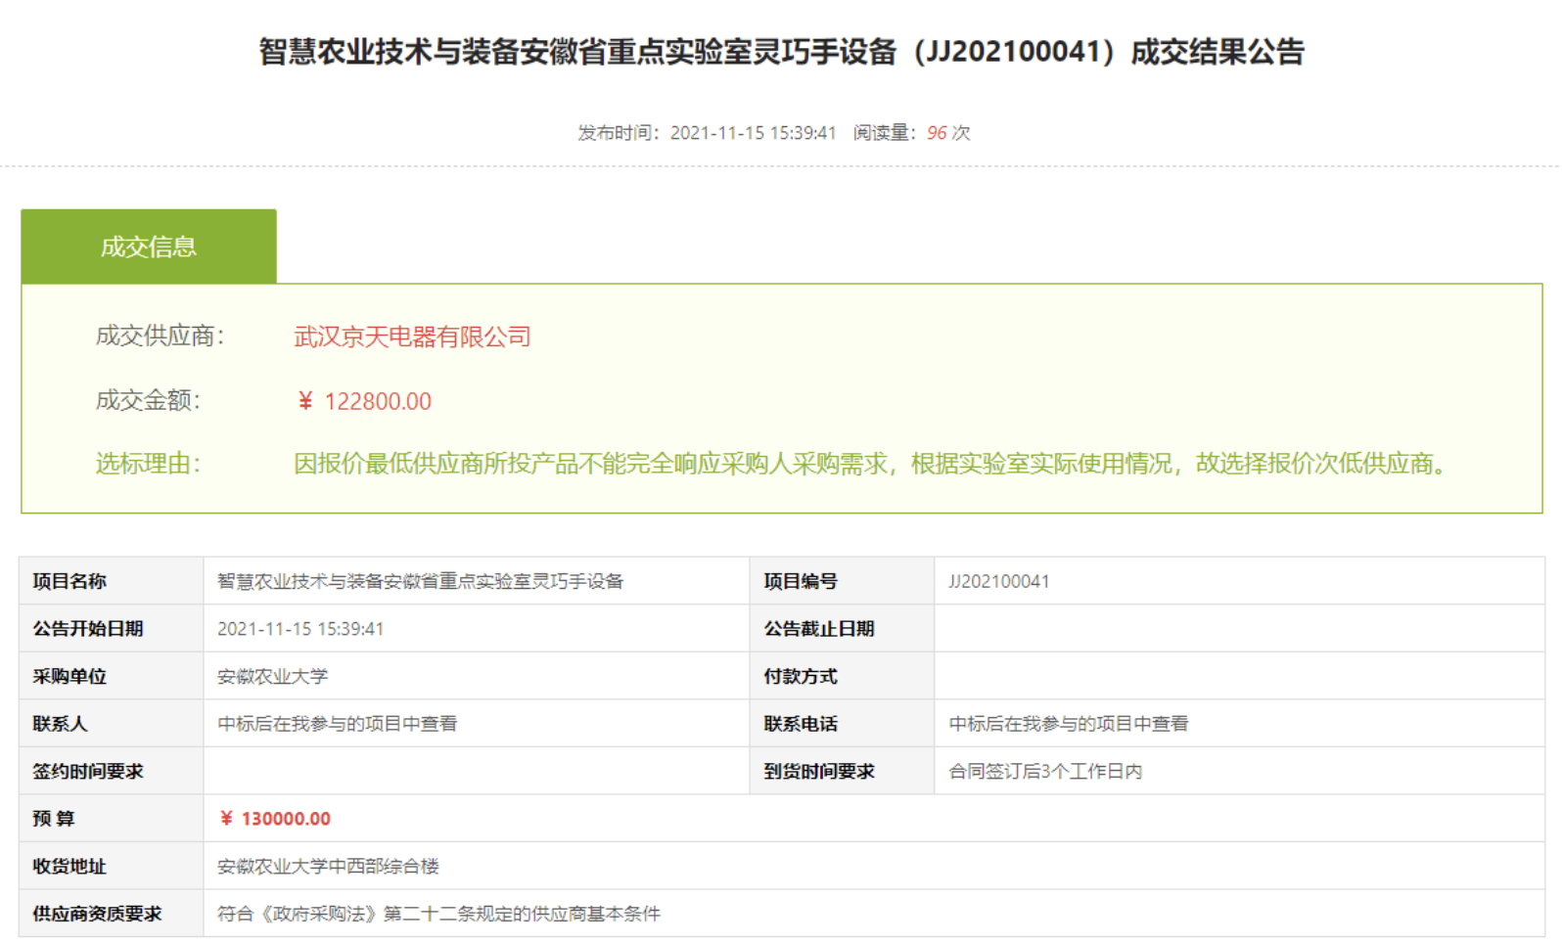1562x943 pixels.
Task: Click the 项目名称 header cell
Action: (x=112, y=581)
